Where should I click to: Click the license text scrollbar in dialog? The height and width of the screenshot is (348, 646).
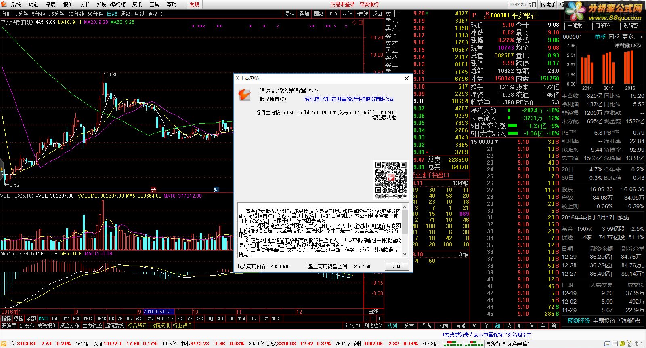(x=405, y=230)
